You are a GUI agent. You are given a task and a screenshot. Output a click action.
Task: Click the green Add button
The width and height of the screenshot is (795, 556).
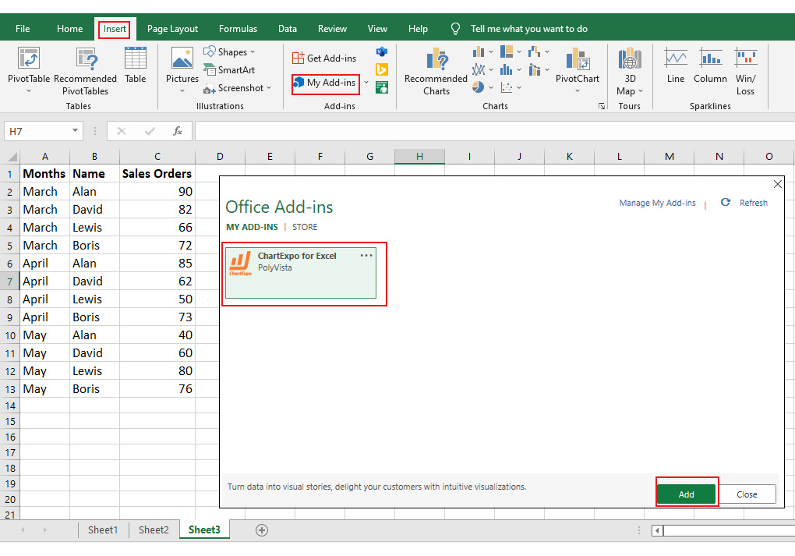pyautogui.click(x=686, y=494)
